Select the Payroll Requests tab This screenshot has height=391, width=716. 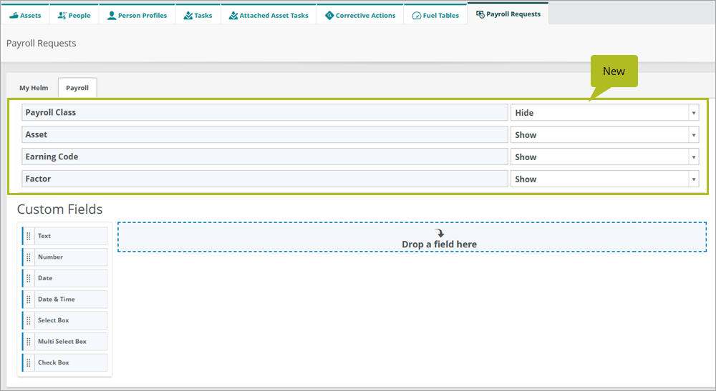[508, 14]
